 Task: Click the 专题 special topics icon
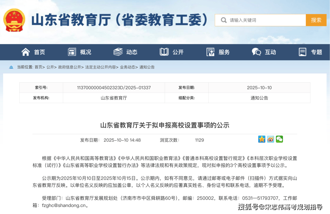(x=302, y=52)
